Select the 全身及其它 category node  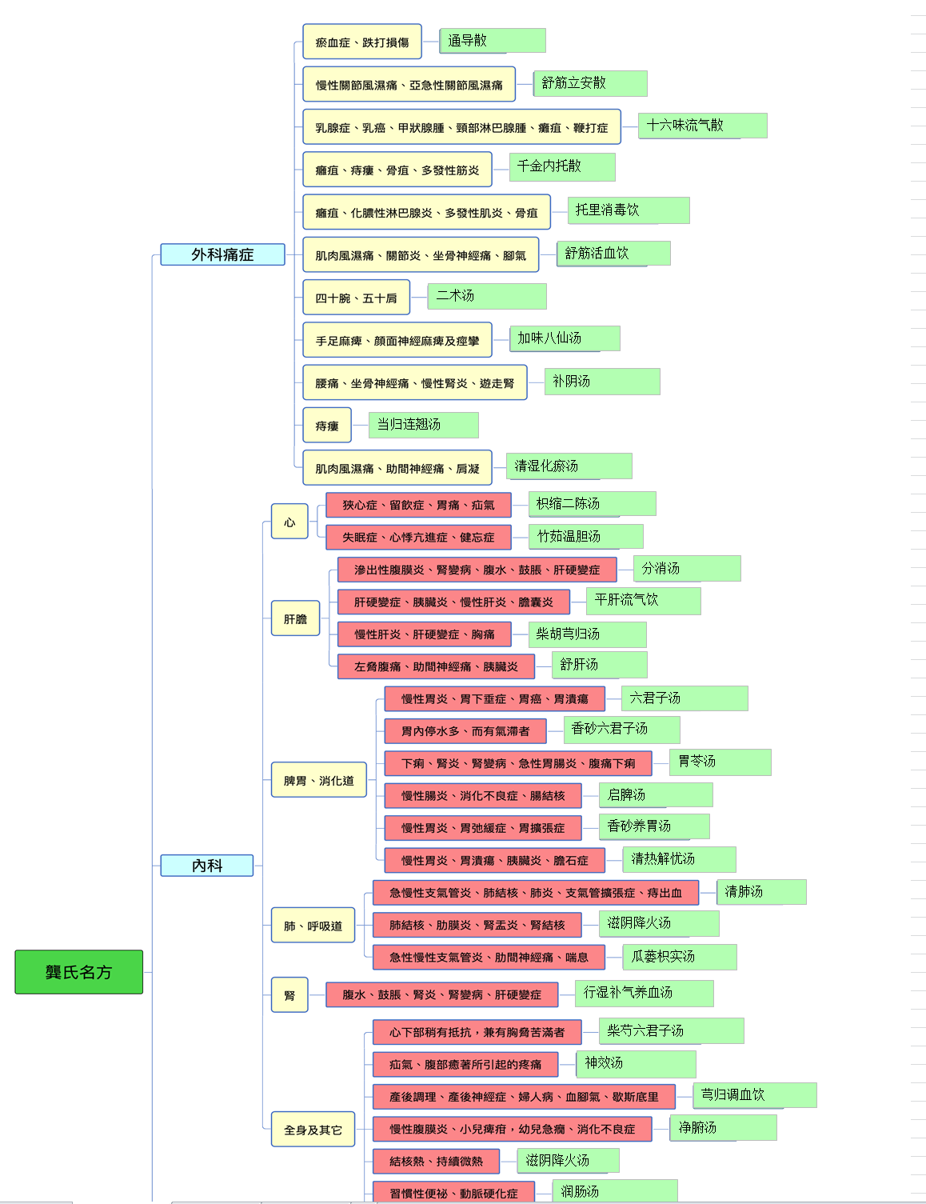313,1130
